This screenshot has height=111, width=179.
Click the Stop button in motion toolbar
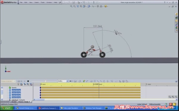(x=28, y=81)
